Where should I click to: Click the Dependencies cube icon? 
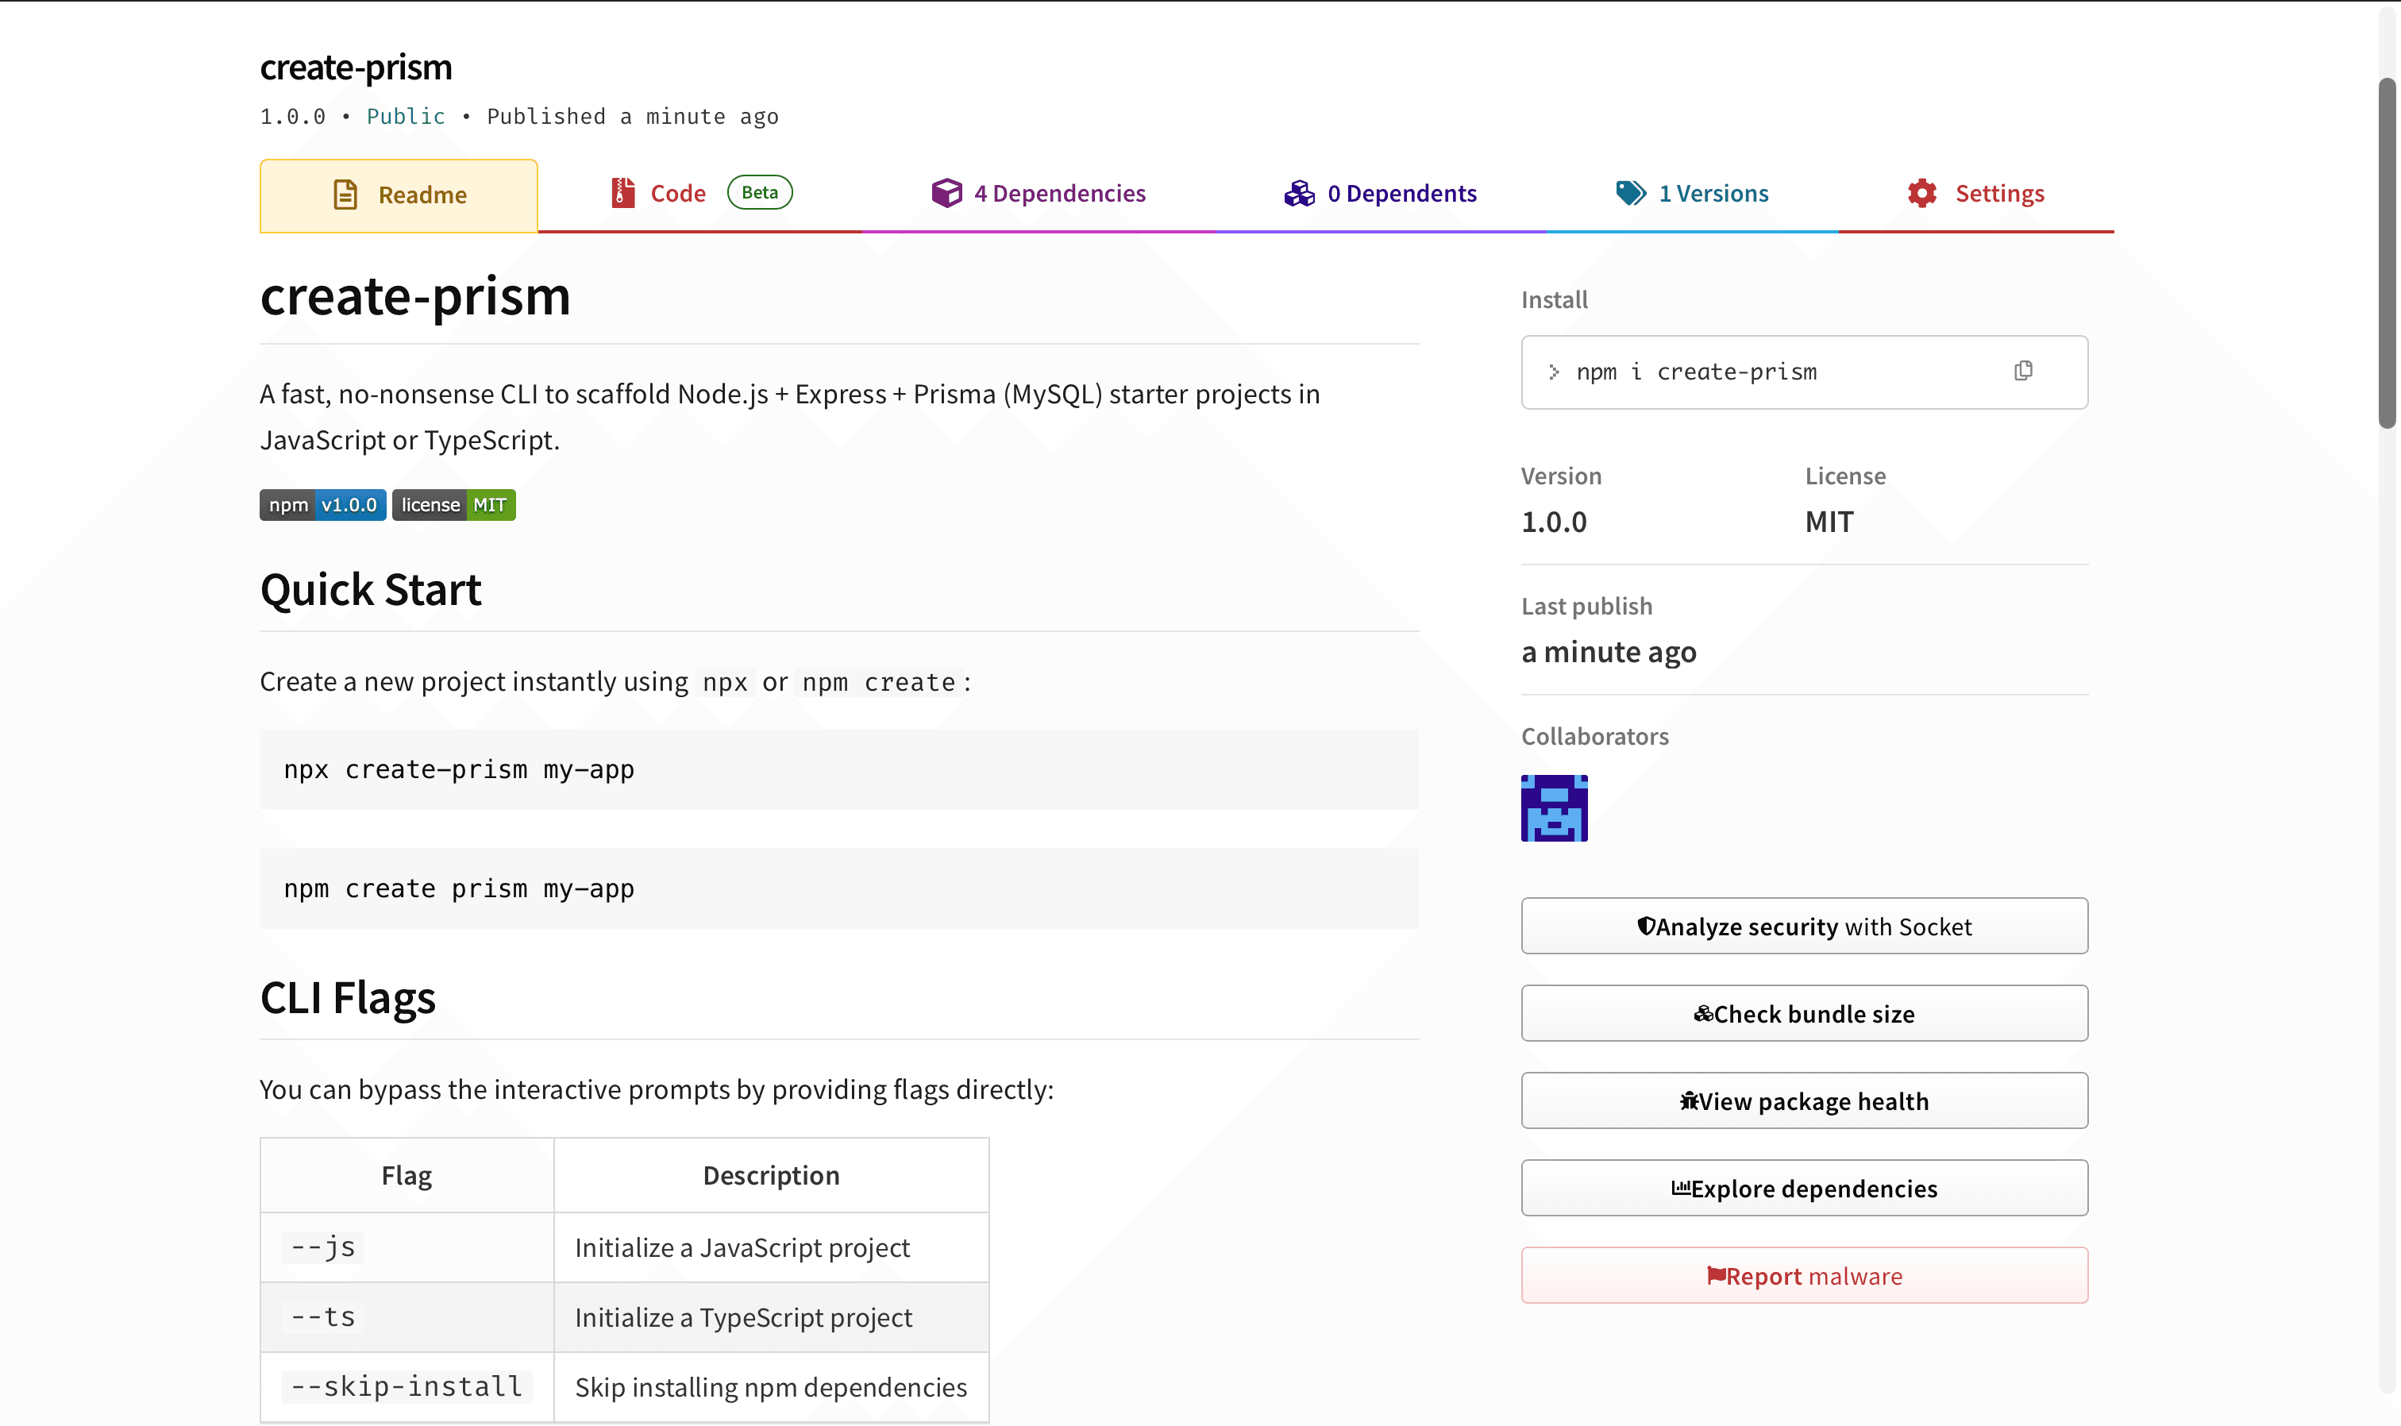(946, 193)
